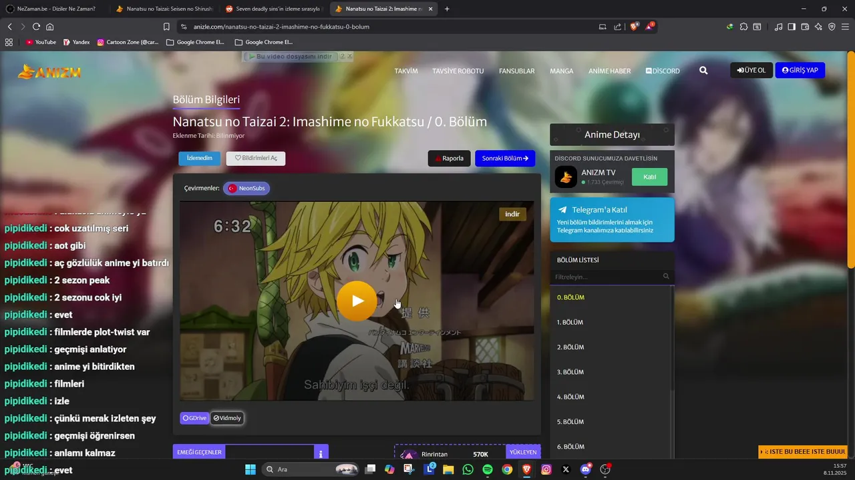Open File Explorer from the taskbar

[448, 469]
